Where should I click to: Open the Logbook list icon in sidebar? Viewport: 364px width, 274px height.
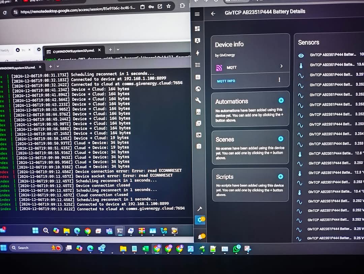[198, 65]
